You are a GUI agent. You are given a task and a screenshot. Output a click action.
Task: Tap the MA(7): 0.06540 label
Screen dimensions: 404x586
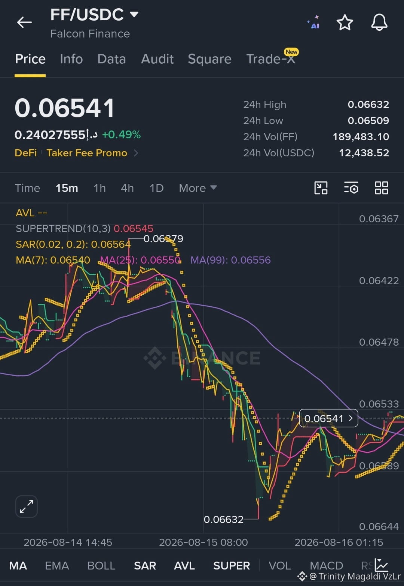click(x=53, y=260)
